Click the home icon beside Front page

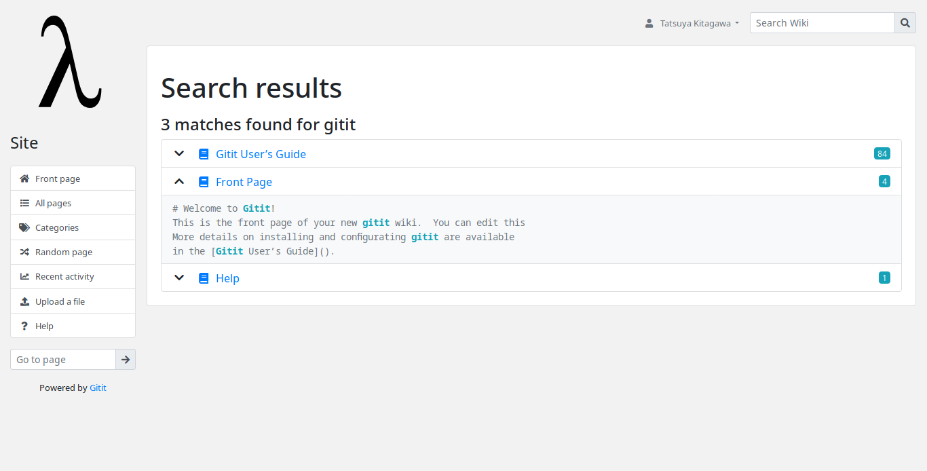click(24, 178)
